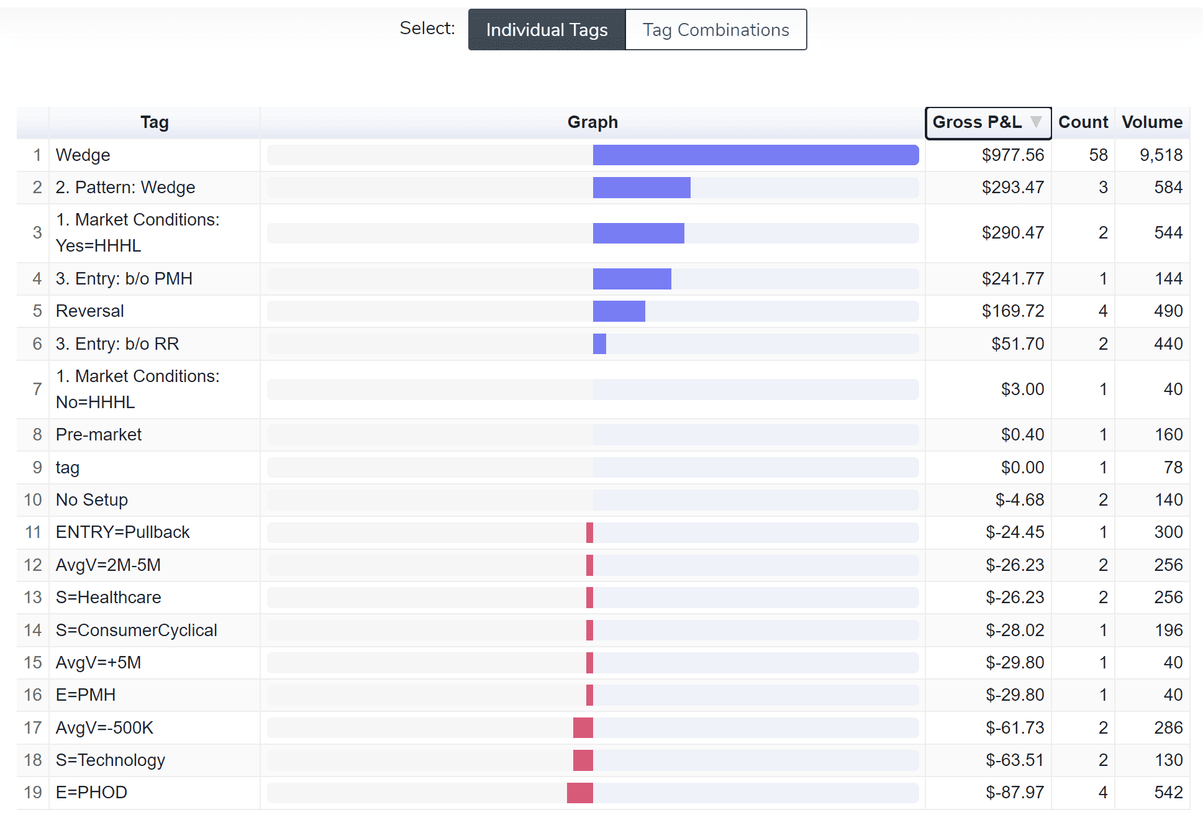Select the Individual Tags toggle
The image size is (1203, 820).
point(547,30)
